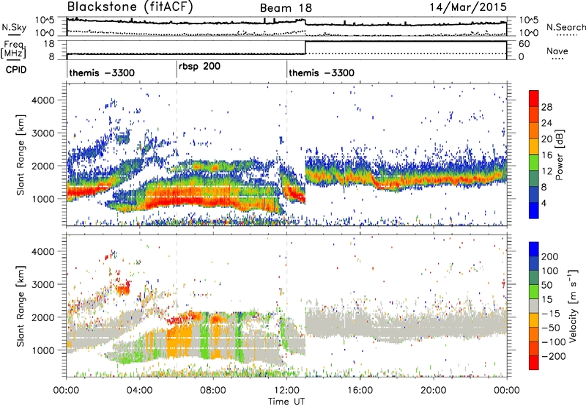This screenshot has height=406, width=586.
Task: Click the "18" frequency tick label
Action: point(49,44)
